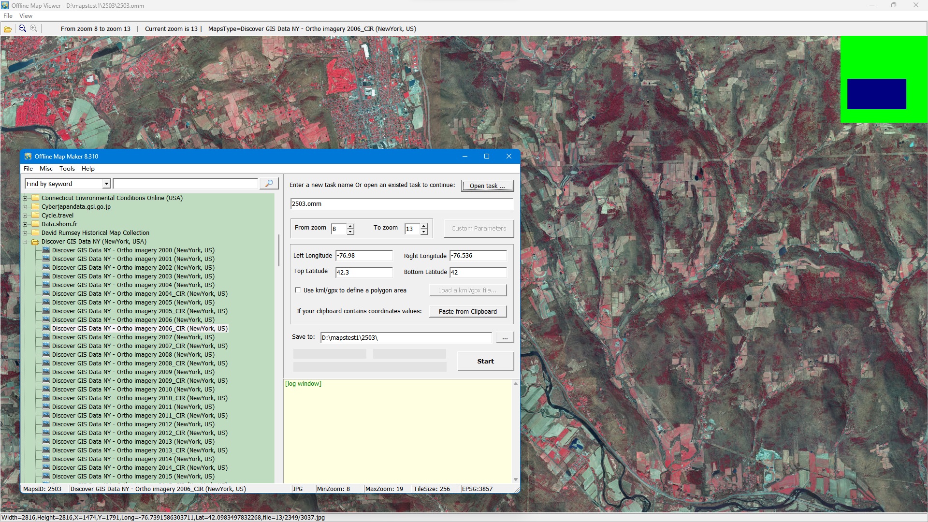
Task: Click the Offline Map Viewer title bar app icon
Action: tap(5, 5)
